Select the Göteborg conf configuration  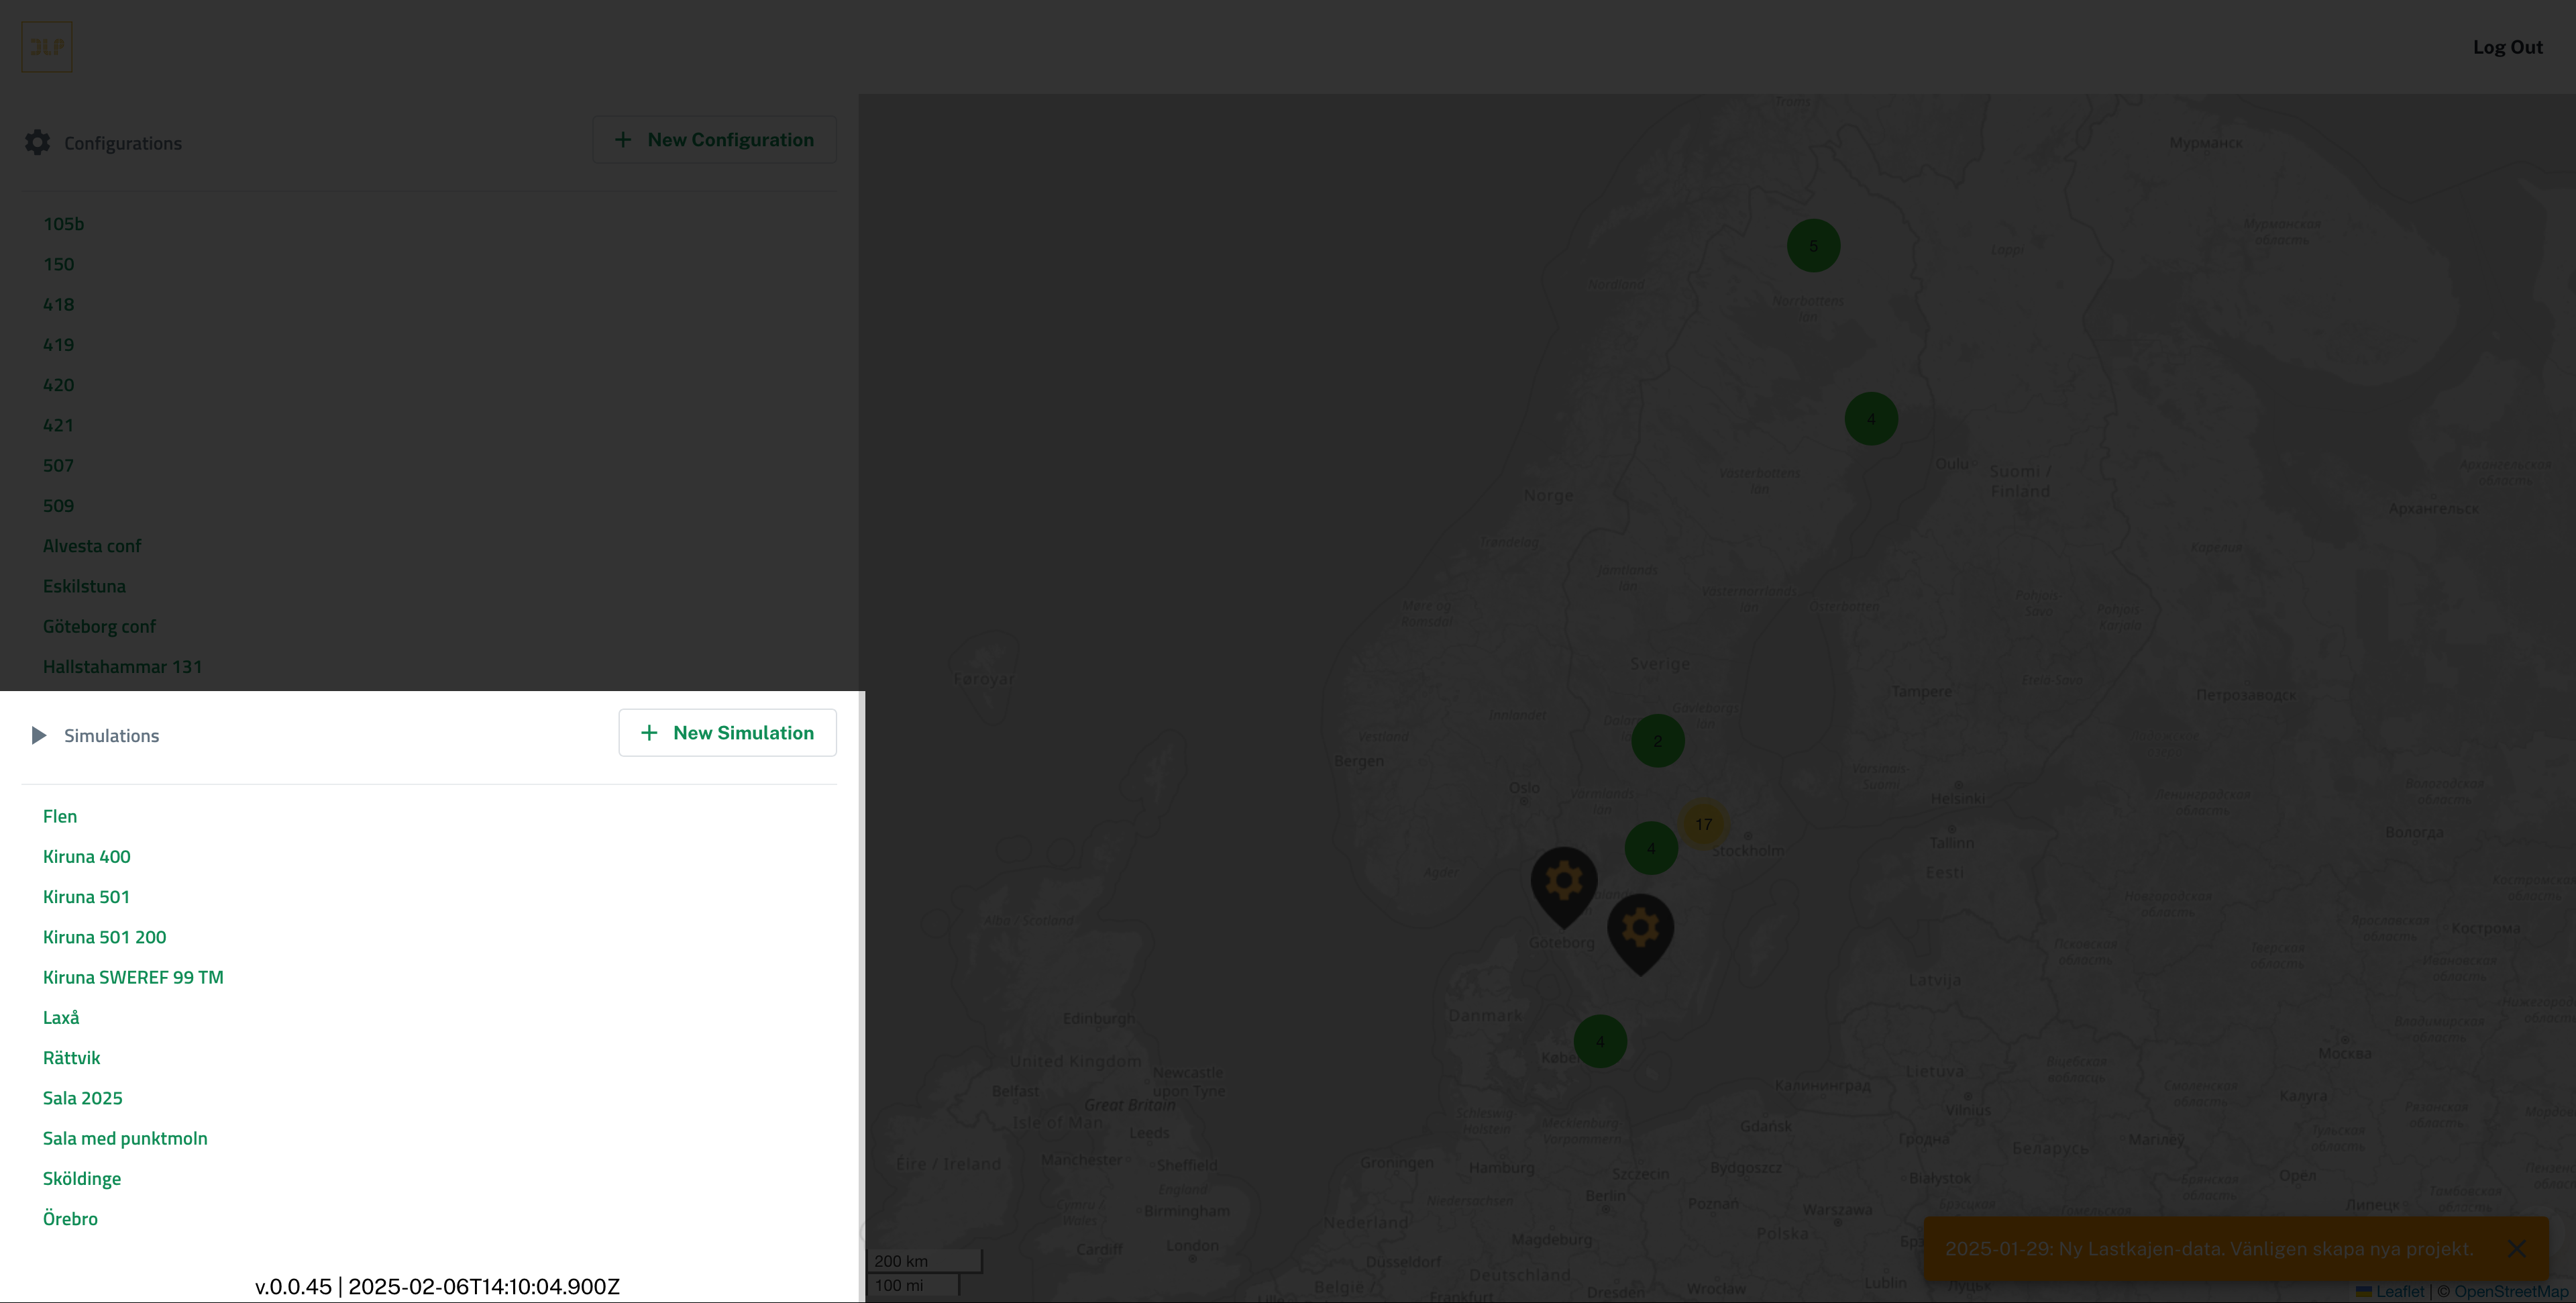pyautogui.click(x=99, y=626)
